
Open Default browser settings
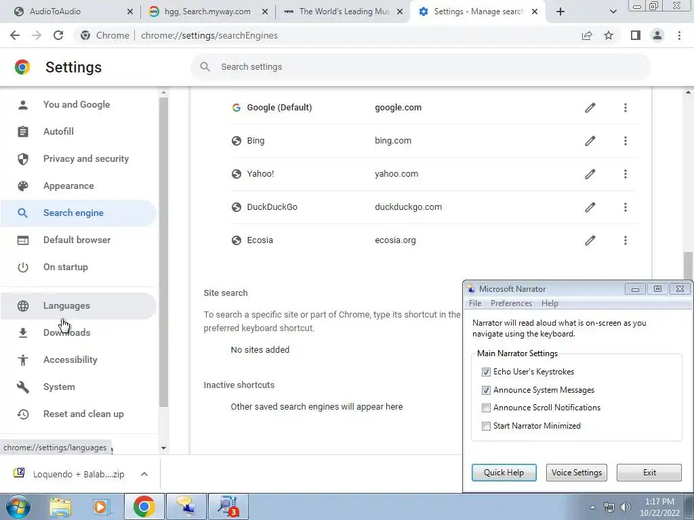point(79,240)
